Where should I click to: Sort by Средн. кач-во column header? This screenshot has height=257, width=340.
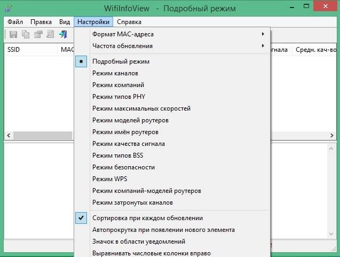(x=314, y=50)
